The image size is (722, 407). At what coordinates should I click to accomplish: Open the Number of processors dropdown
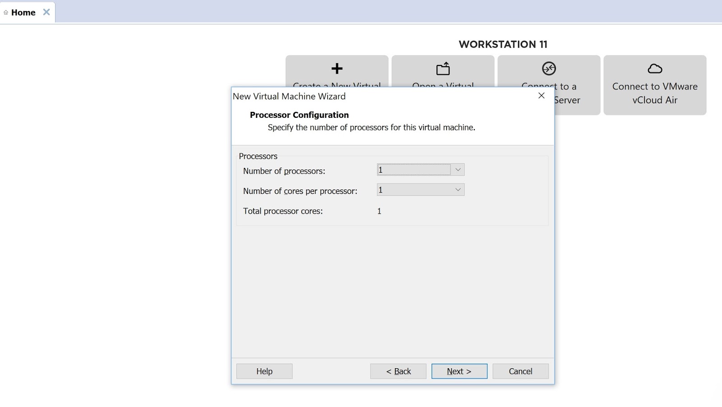pyautogui.click(x=458, y=169)
